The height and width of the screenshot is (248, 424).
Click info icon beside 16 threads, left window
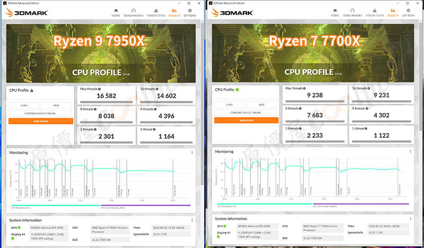point(157,89)
